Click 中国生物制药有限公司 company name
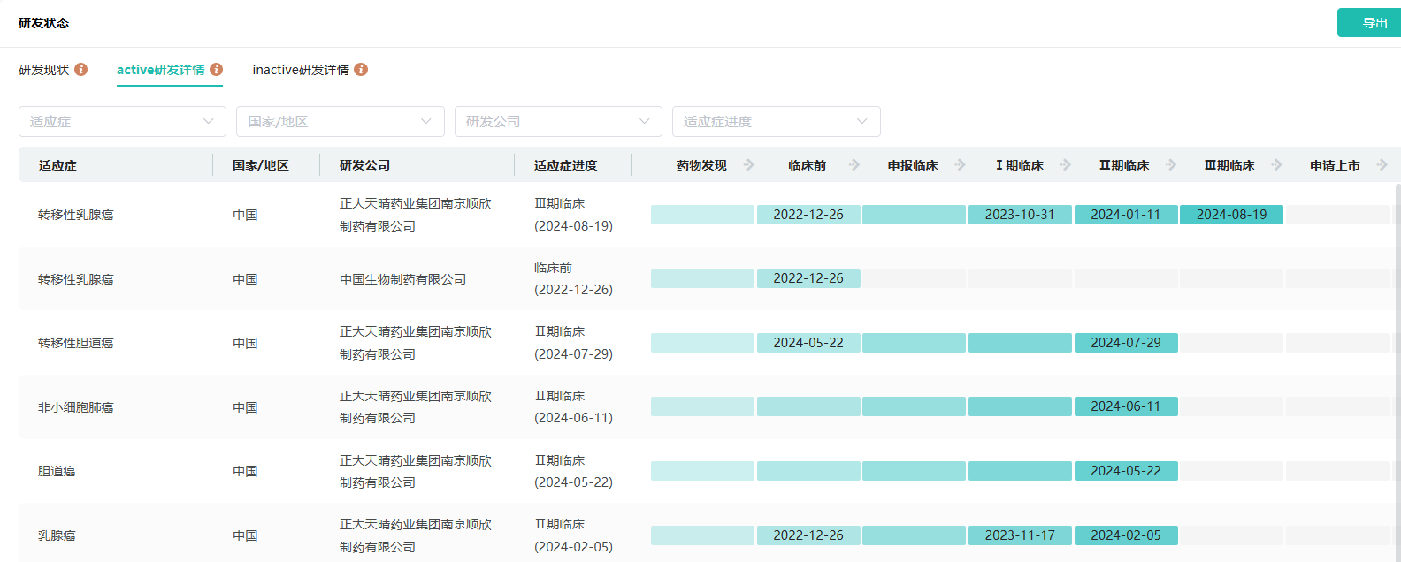Screen dimensions: 1401x562 pos(402,279)
